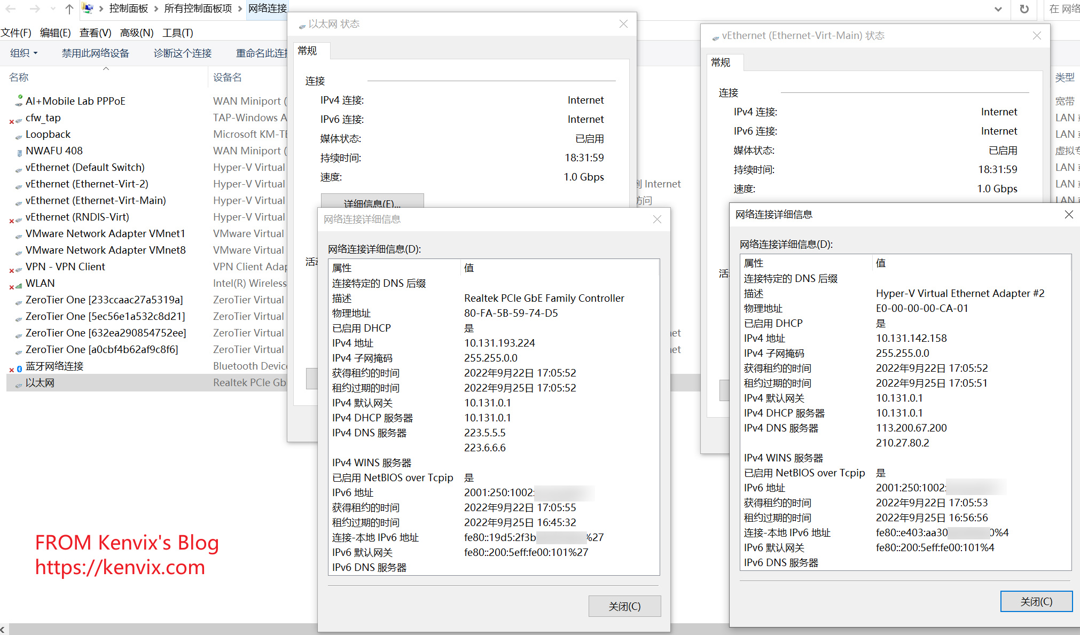Screen dimensions: 1080x635
Task: Click the up arrow navigation icon
Action: click(x=69, y=9)
